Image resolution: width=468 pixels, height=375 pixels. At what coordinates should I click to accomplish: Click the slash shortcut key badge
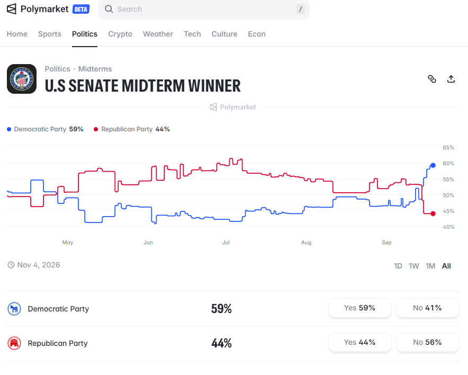coord(301,9)
